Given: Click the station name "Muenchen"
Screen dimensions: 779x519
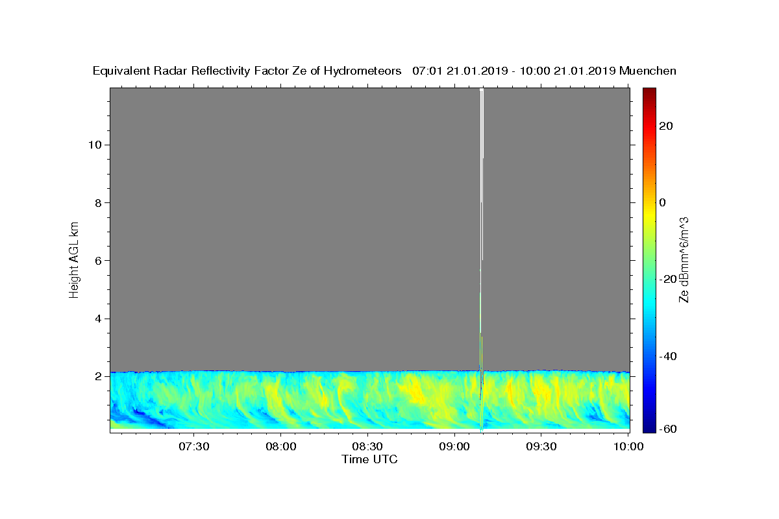Looking at the screenshot, I should [648, 71].
